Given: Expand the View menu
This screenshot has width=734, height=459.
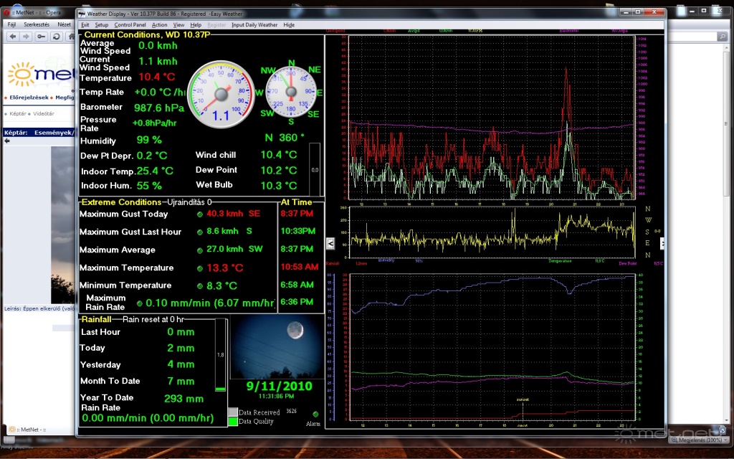Looking at the screenshot, I should (178, 25).
